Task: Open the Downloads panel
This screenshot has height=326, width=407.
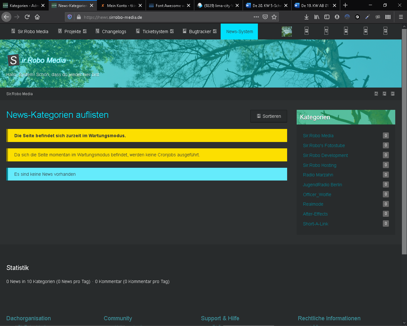Action: [306, 17]
